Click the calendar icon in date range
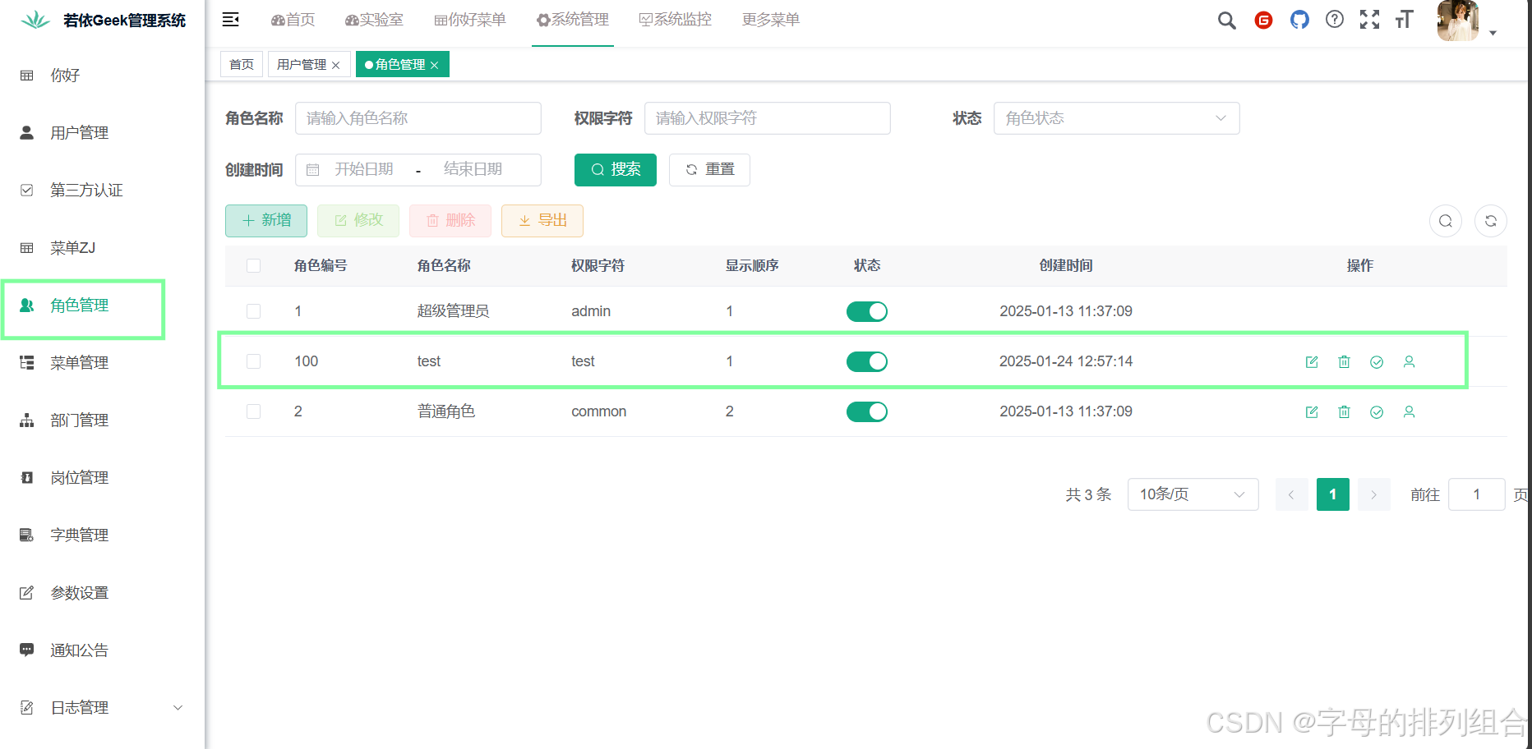 pos(313,170)
